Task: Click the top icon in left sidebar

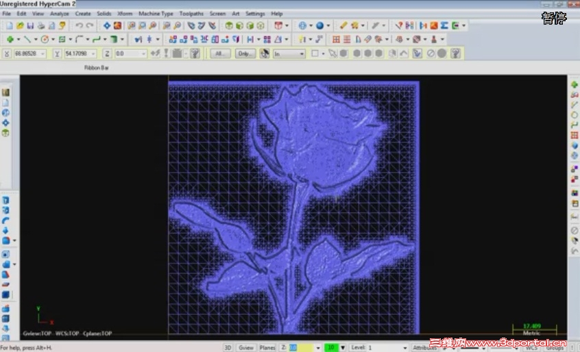Action: pos(5,92)
